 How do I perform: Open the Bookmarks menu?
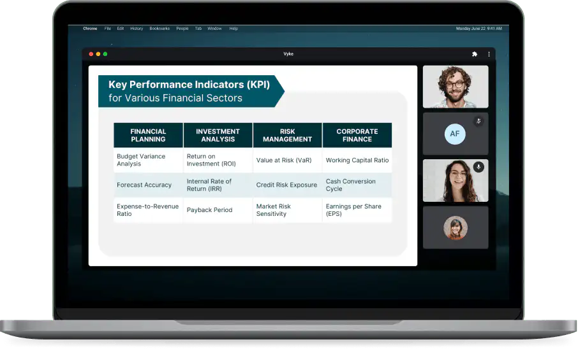[x=159, y=29]
